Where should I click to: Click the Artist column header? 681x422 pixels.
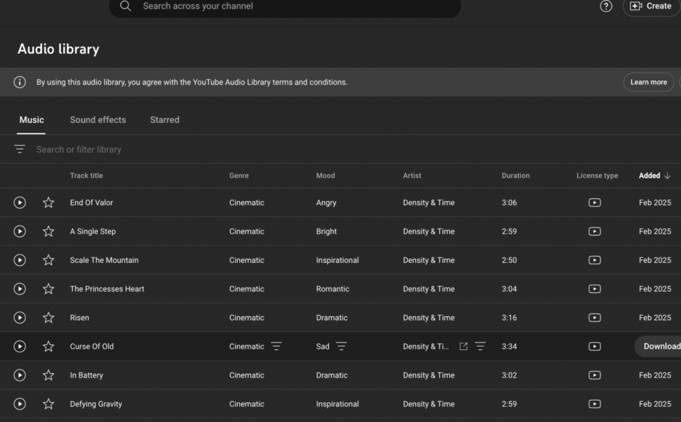click(x=412, y=176)
